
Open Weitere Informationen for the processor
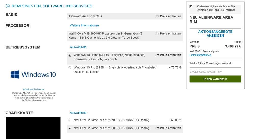point(84,25)
